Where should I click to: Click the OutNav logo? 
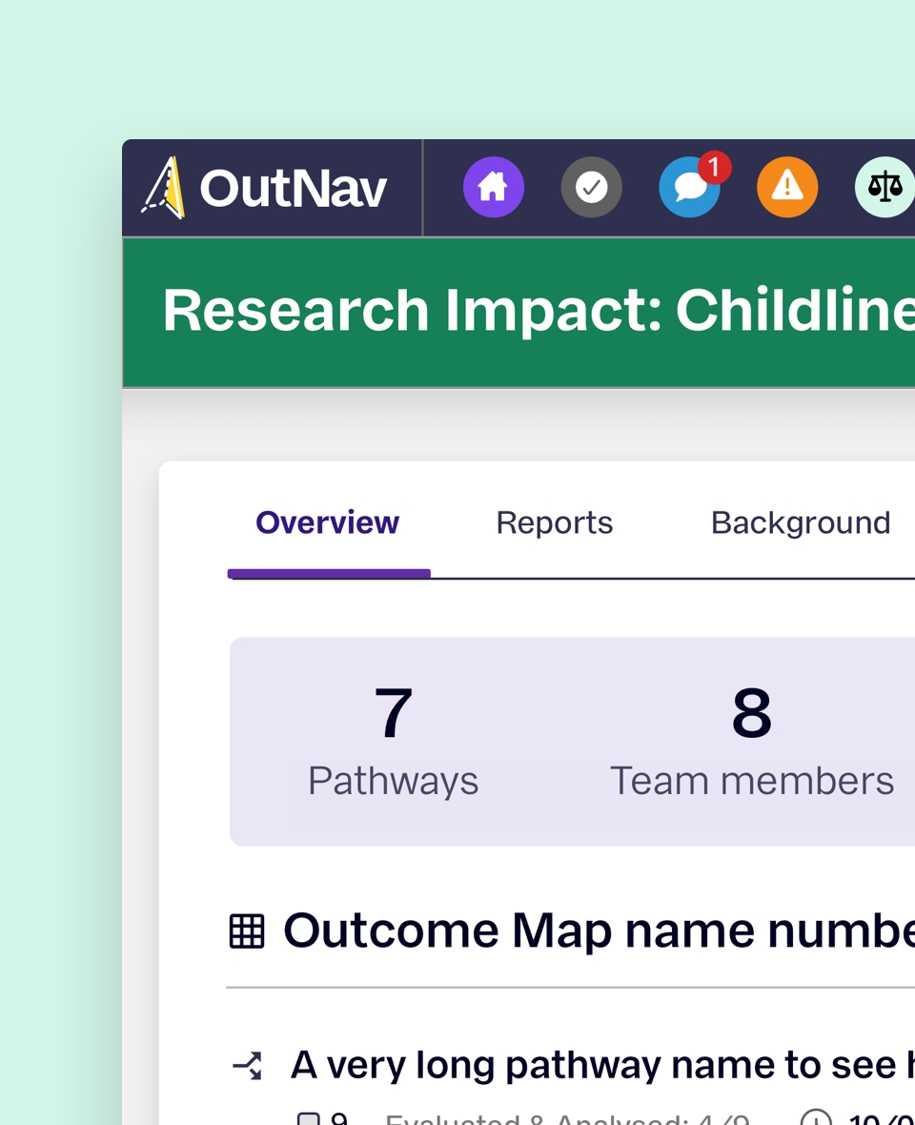(x=265, y=188)
